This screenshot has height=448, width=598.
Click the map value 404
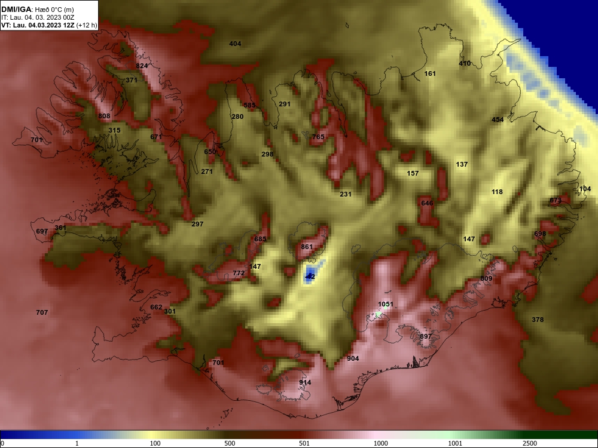(235, 44)
